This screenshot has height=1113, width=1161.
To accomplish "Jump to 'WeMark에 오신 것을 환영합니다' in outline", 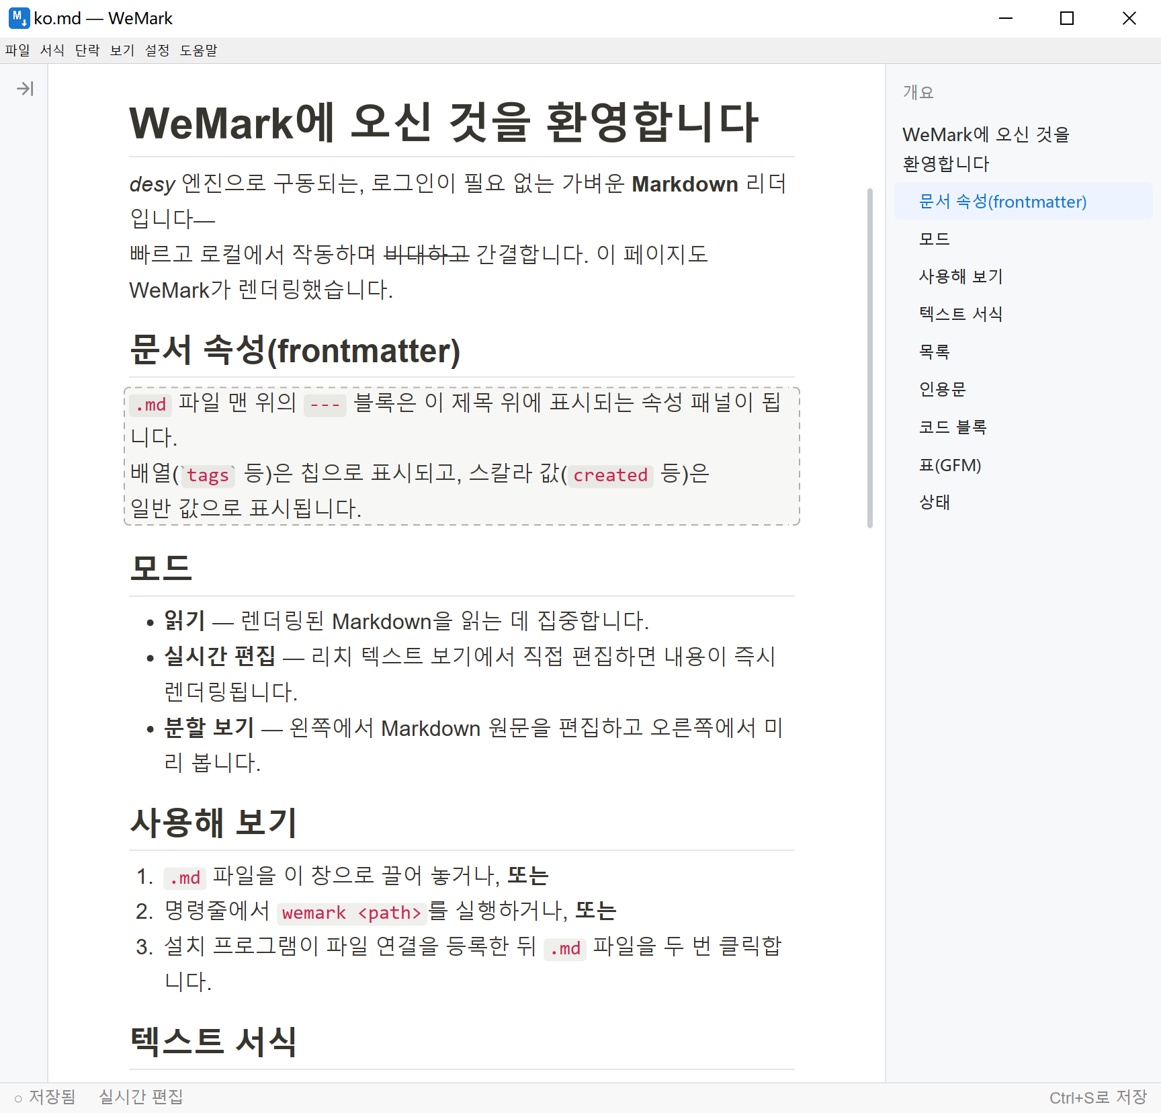I will (x=1023, y=149).
